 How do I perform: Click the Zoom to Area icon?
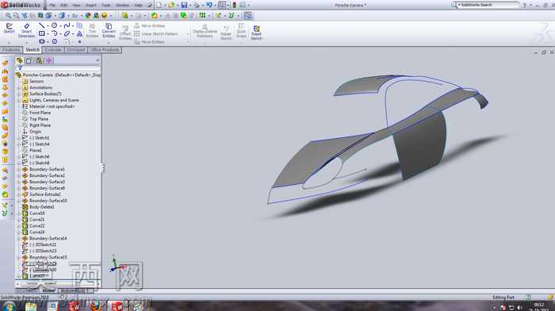pyautogui.click(x=17, y=16)
